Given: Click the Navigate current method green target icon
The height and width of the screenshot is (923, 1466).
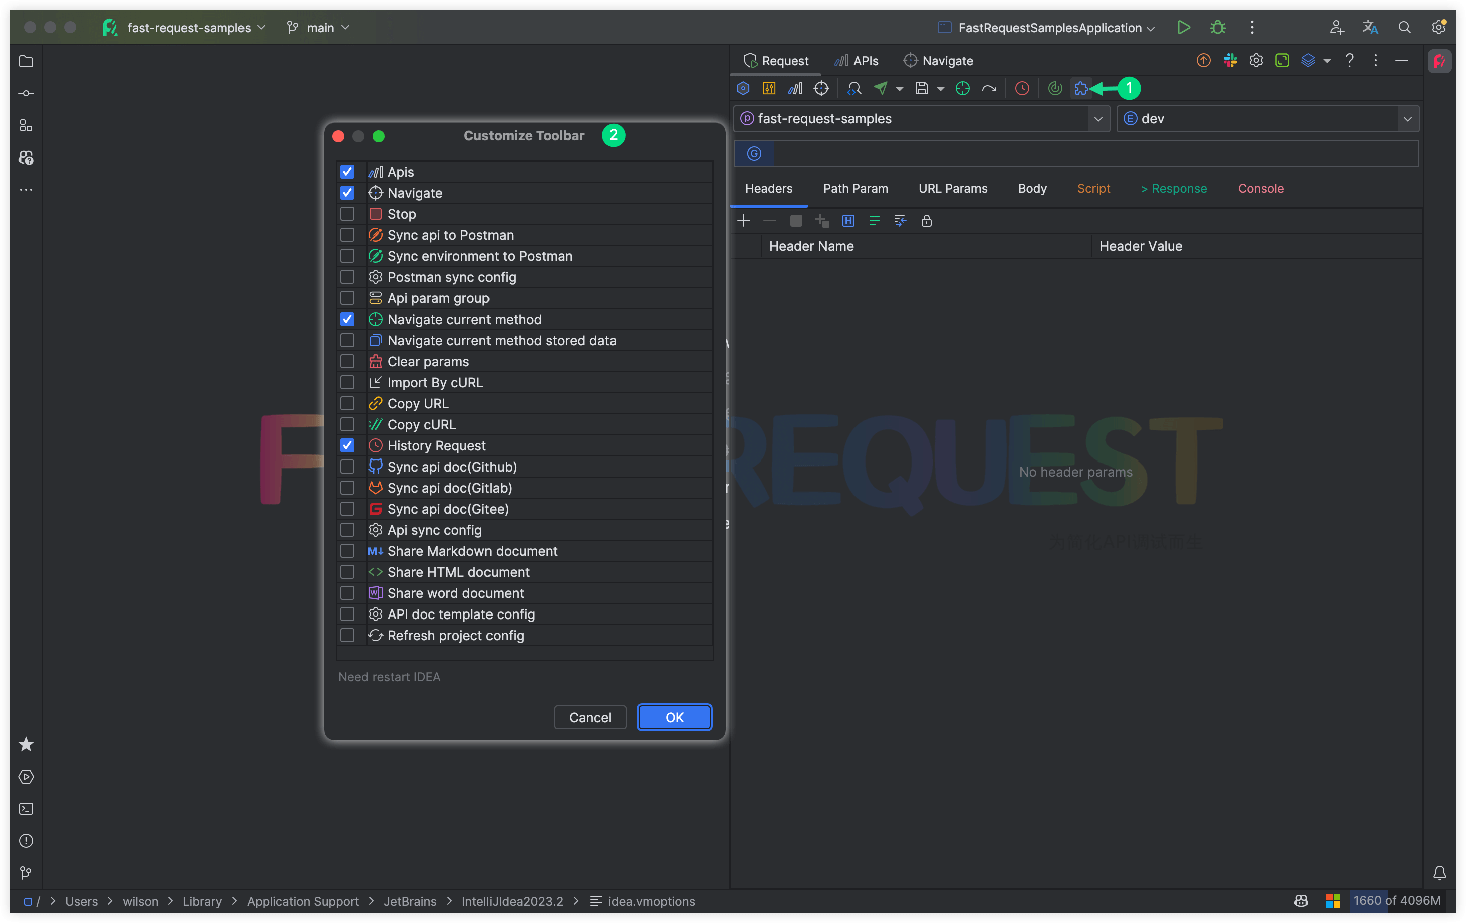Looking at the screenshot, I should click(962, 89).
